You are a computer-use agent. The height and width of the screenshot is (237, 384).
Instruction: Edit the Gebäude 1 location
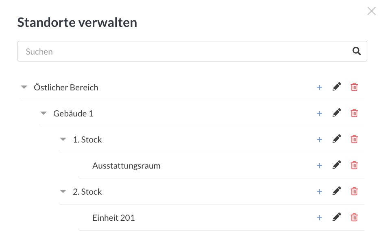click(x=337, y=113)
